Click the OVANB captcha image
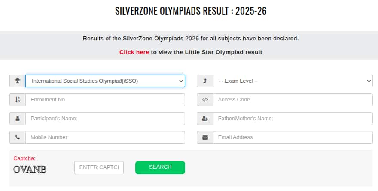 pos(30,169)
